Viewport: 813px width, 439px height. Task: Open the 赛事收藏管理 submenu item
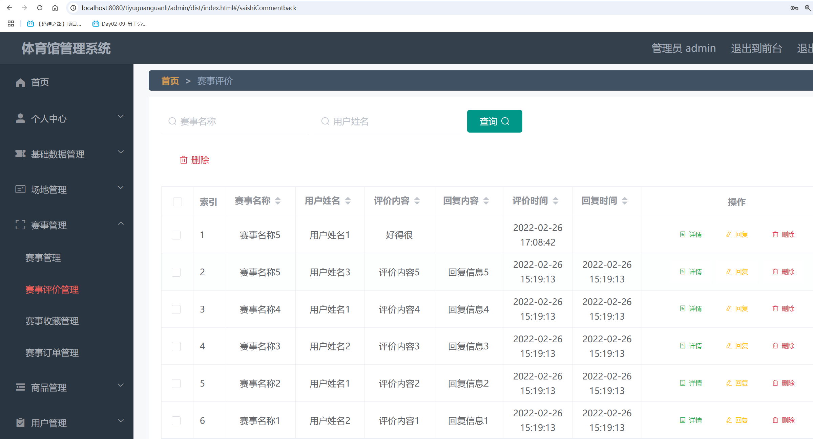pyautogui.click(x=52, y=321)
